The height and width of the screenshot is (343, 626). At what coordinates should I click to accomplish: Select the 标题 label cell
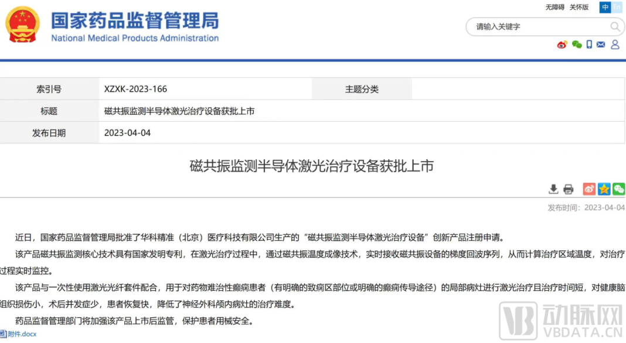pos(49,111)
